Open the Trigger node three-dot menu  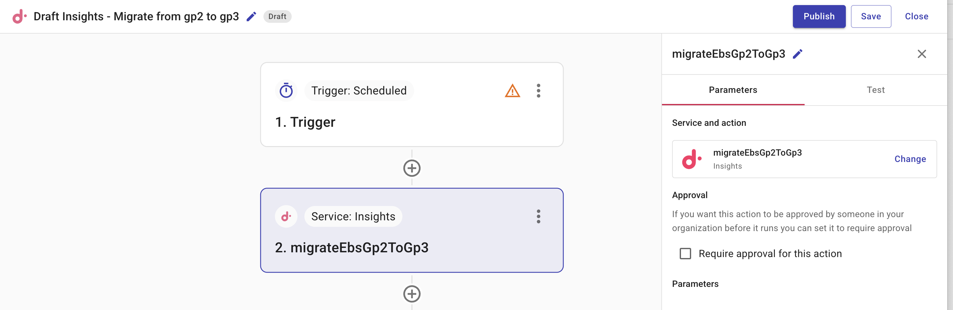click(x=538, y=91)
